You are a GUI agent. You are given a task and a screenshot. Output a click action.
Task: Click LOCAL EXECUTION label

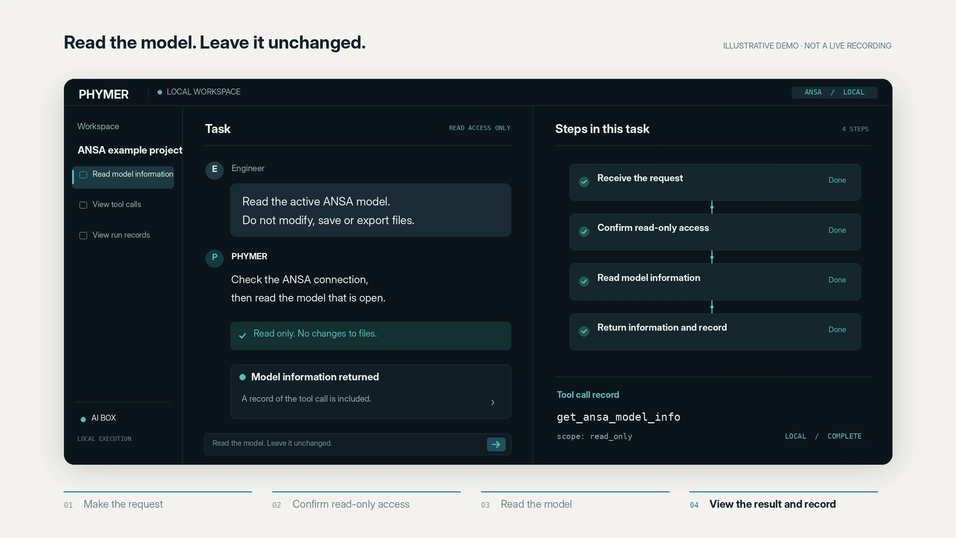tap(104, 439)
